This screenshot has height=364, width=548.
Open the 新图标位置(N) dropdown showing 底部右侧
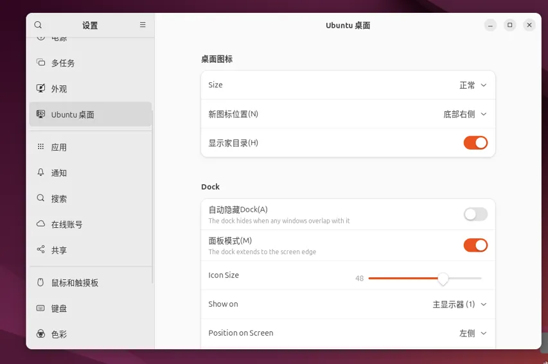[465, 114]
